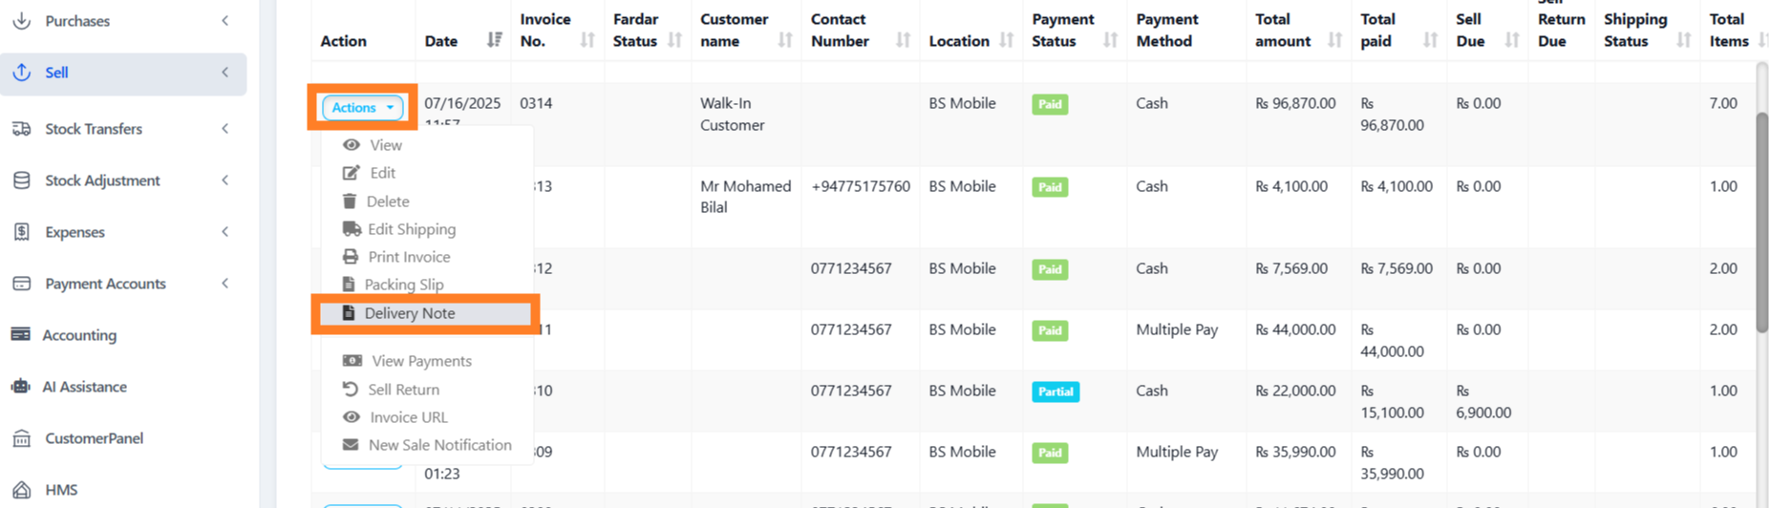Sort by Total amount column arrows
This screenshot has width=1770, height=508.
point(1334,40)
